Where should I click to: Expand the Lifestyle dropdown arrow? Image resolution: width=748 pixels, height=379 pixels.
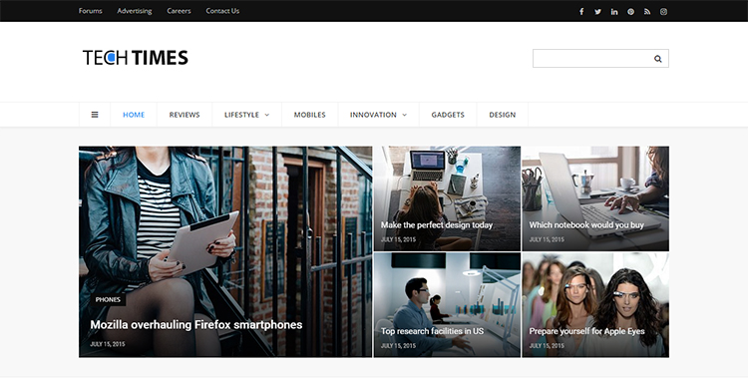click(x=267, y=115)
